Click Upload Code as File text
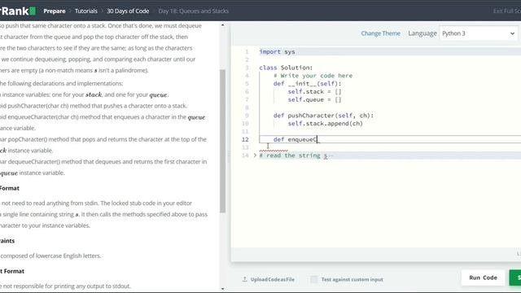 click(x=273, y=279)
